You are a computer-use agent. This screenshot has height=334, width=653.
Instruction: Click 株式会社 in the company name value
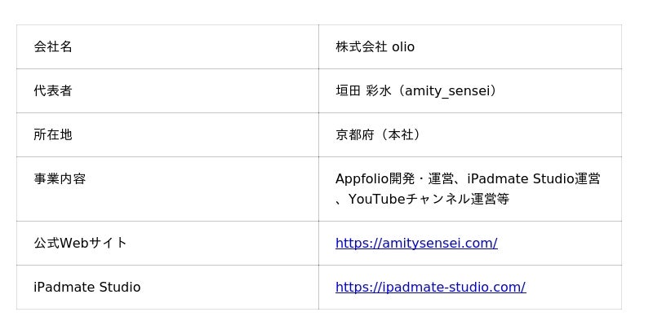point(361,46)
